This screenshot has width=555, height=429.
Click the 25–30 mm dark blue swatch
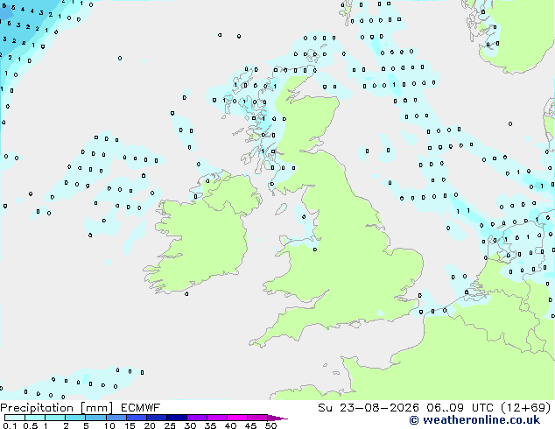tap(176, 418)
